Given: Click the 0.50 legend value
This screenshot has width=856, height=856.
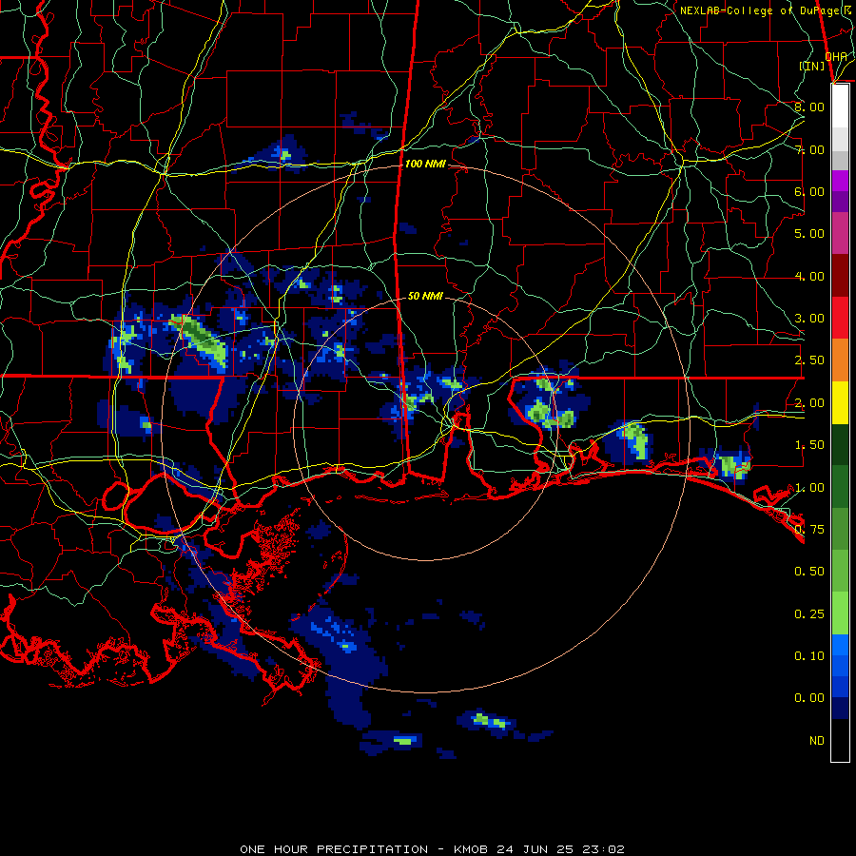Looking at the screenshot, I should [x=809, y=572].
